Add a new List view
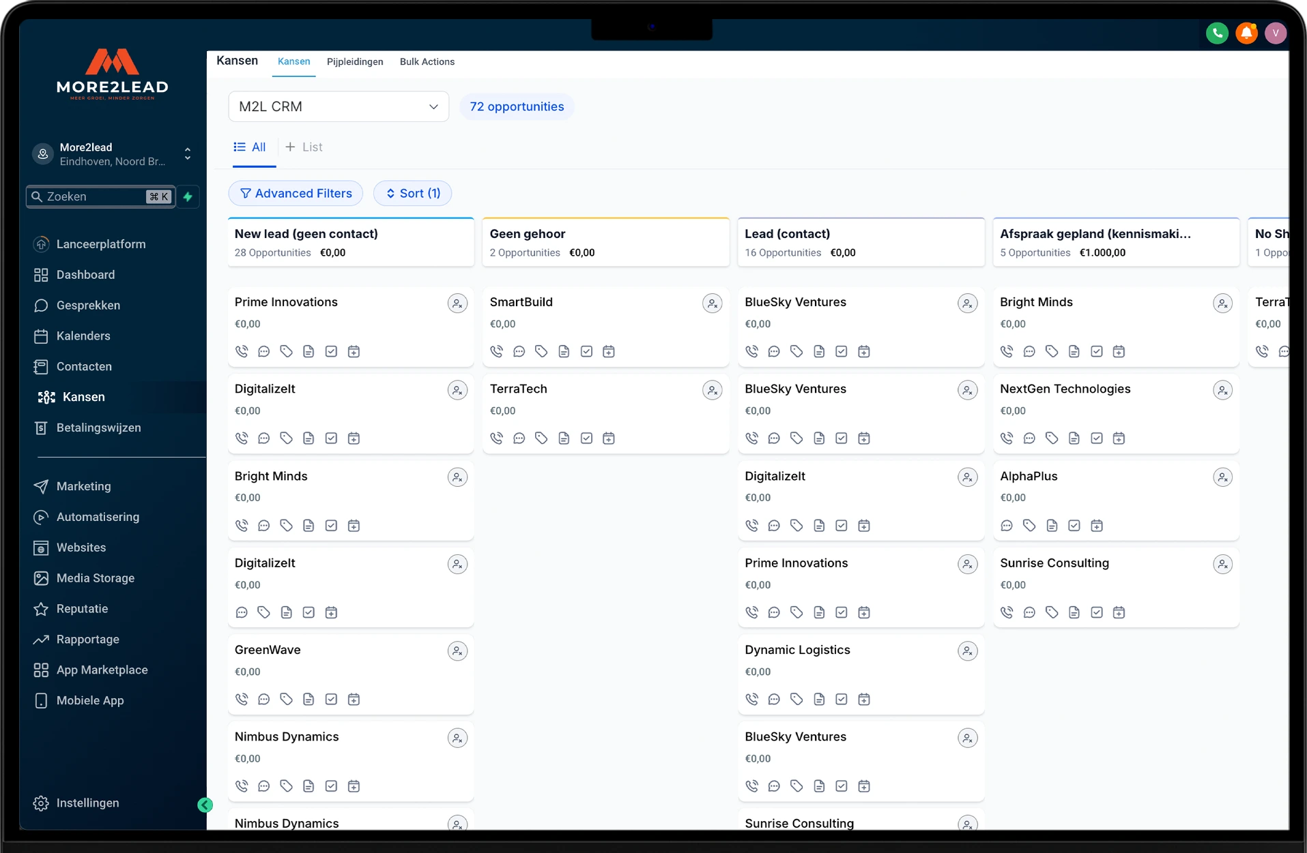 pos(304,147)
